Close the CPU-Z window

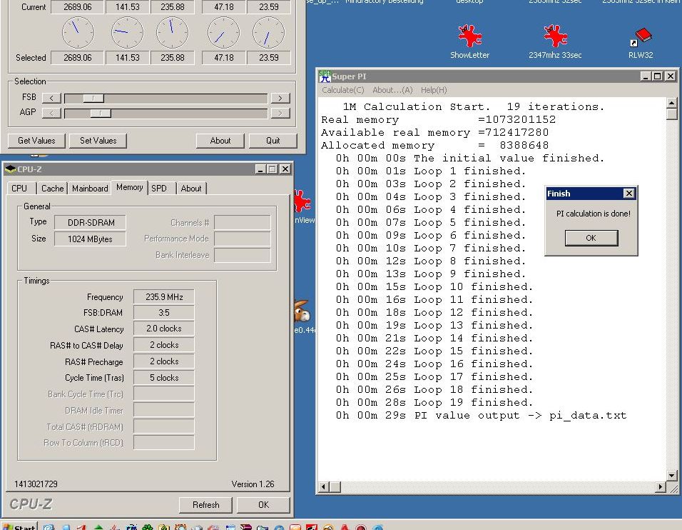(285, 169)
